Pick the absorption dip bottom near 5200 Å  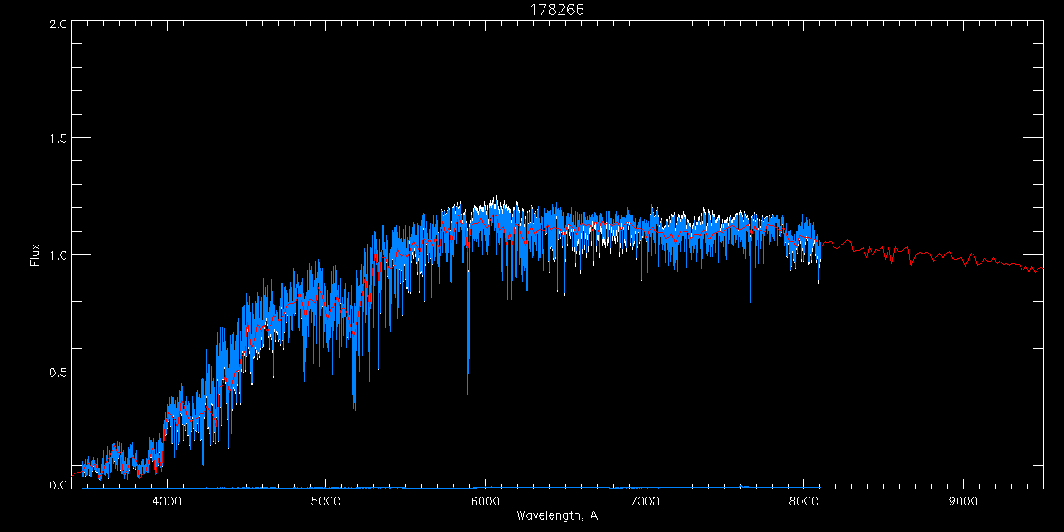tap(355, 409)
